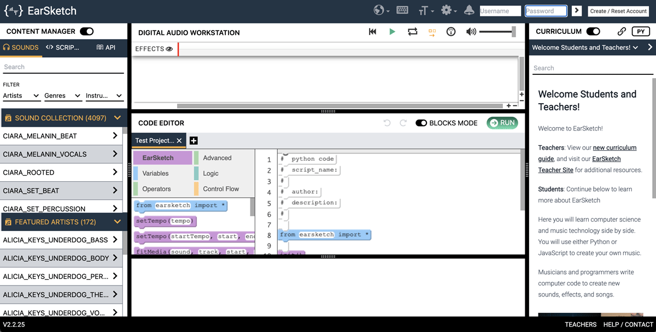Open keyboard shortcuts icon
Image resolution: width=656 pixels, height=332 pixels.
click(402, 10)
